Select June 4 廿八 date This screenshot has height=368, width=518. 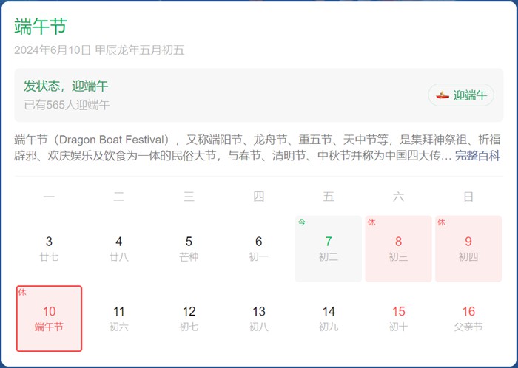[119, 248]
